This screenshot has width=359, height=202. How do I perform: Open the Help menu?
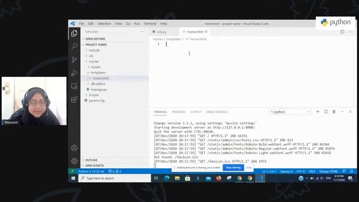[164, 24]
